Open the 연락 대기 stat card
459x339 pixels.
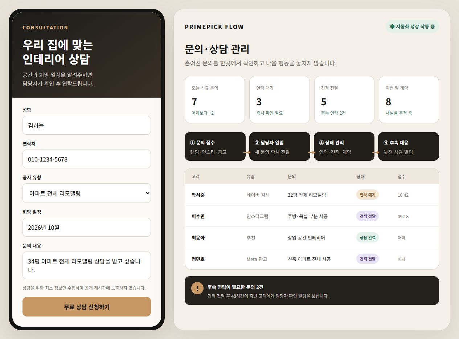(x=279, y=99)
